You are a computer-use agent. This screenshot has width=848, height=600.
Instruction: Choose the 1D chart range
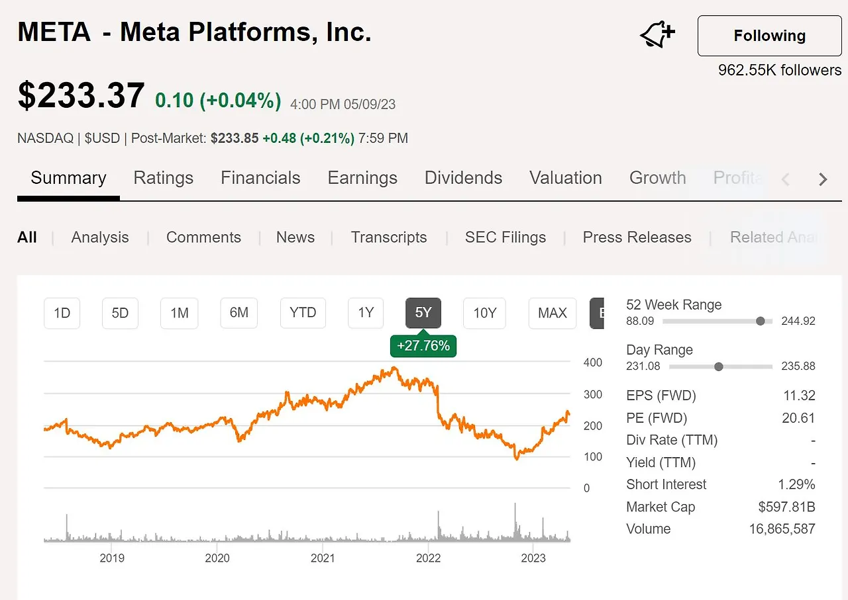(62, 313)
